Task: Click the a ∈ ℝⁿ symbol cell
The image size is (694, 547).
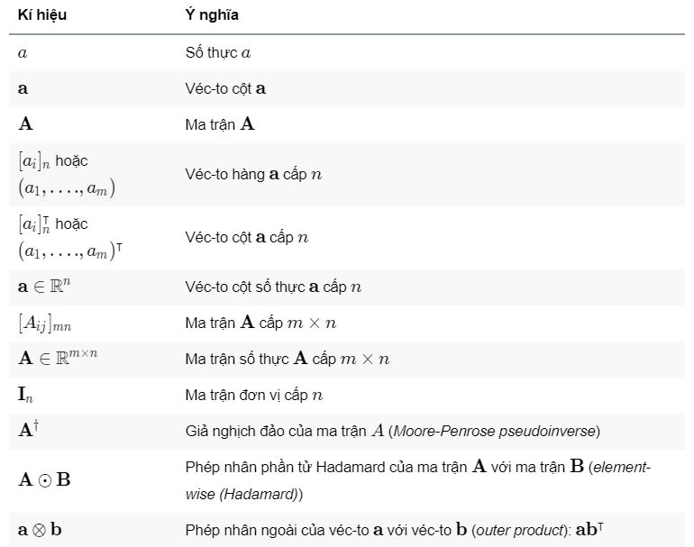Action: (x=50, y=287)
